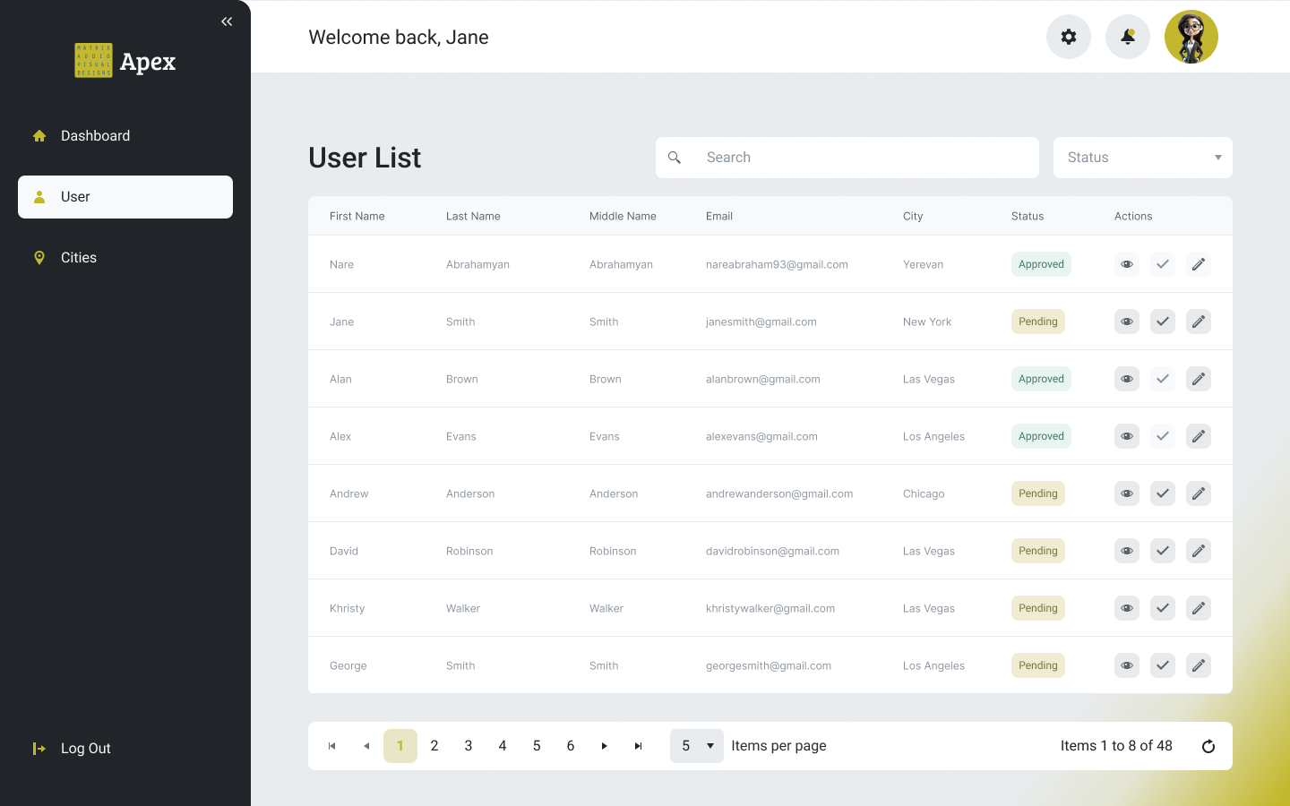Jump to page 4 of the user list
Screen dimensions: 1290x806
pyautogui.click(x=503, y=745)
